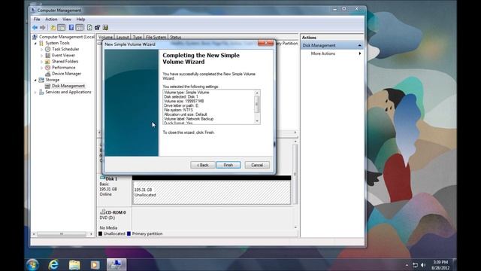Click the Forward arrow in the toolbar
The width and height of the screenshot is (481, 271).
click(x=43, y=28)
